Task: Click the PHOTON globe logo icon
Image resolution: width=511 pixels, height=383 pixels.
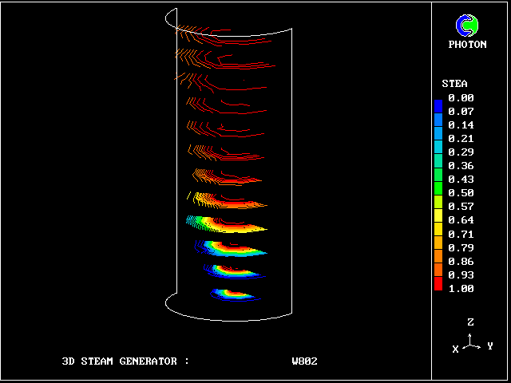Action: click(x=466, y=26)
